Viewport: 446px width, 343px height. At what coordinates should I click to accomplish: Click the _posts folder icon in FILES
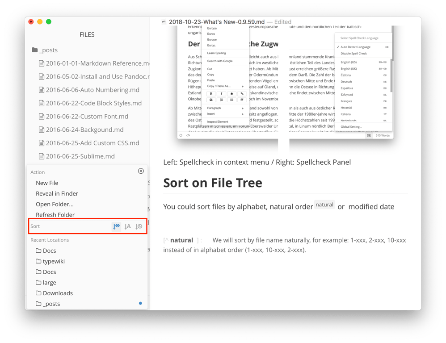(35, 50)
